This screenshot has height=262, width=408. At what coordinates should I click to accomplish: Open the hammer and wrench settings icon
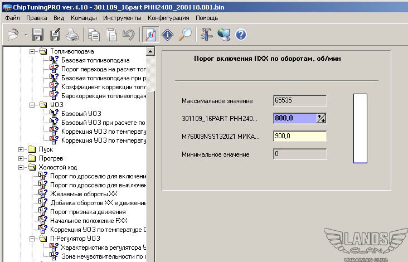click(206, 35)
